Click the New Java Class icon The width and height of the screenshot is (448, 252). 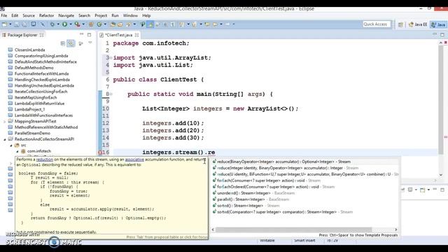click(99, 24)
